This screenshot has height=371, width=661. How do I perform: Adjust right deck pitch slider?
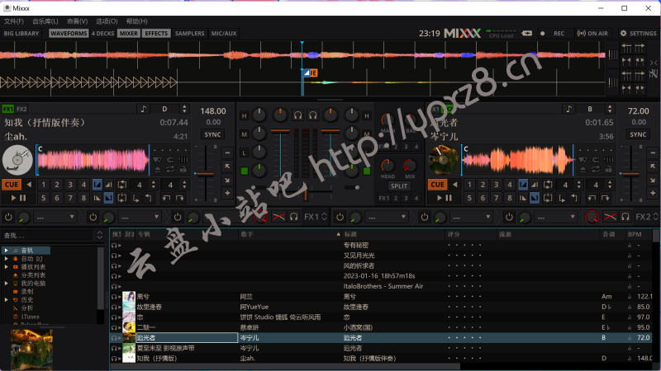coord(631,173)
